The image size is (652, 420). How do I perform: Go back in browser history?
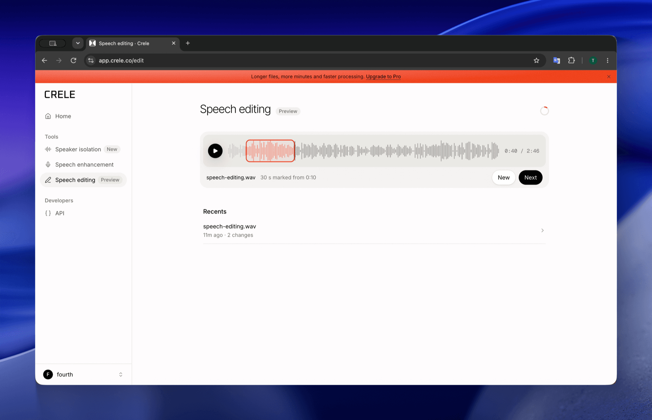click(x=45, y=61)
